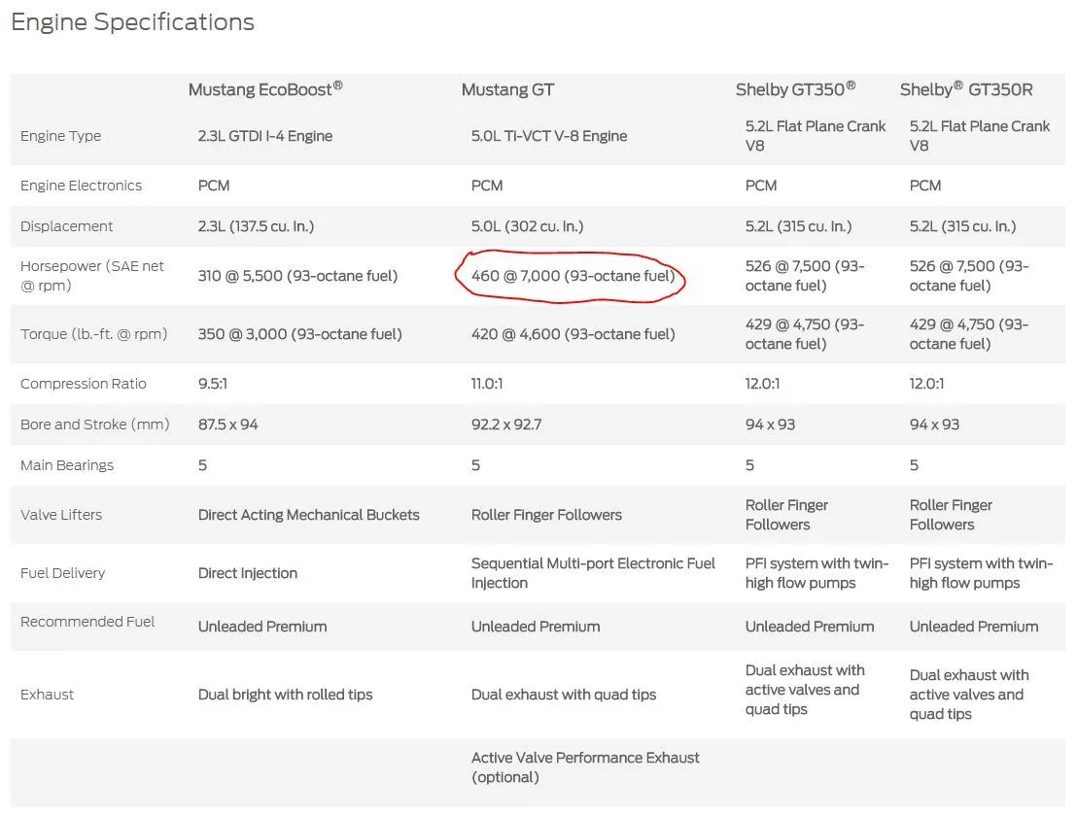Click the '92.2 x 92.7' cell
Screen dimensions: 1077x816
(506, 425)
